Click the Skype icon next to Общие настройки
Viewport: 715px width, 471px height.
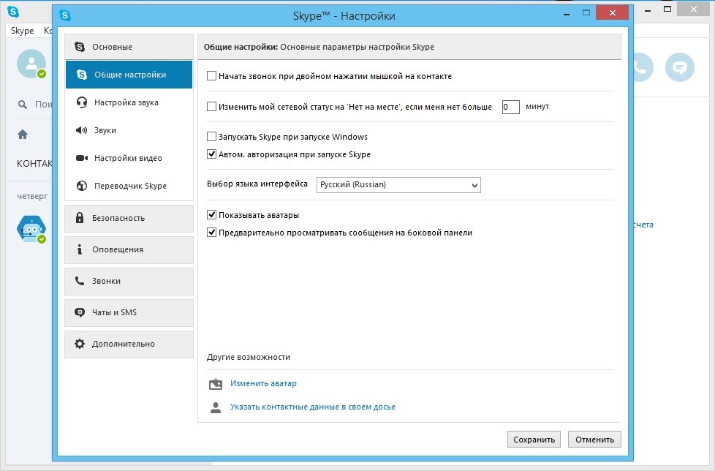click(x=82, y=75)
